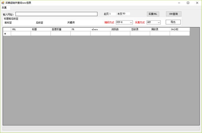The image size is (202, 133).
Task: Click the alexa column header
Action: [x=100, y=29]
